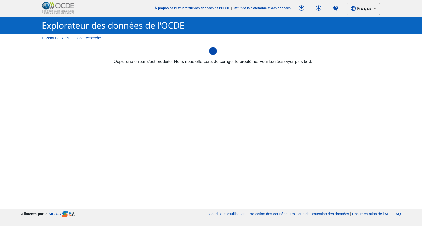
Task: Click the OCDE logo
Action: (x=58, y=8)
